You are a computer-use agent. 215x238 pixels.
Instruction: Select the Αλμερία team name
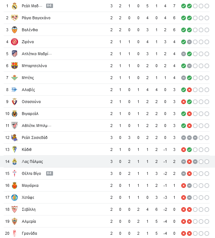coord(29,221)
